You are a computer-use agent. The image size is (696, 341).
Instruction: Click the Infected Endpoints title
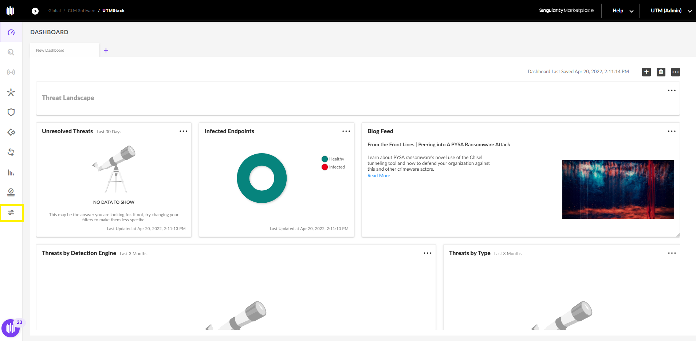click(x=229, y=131)
